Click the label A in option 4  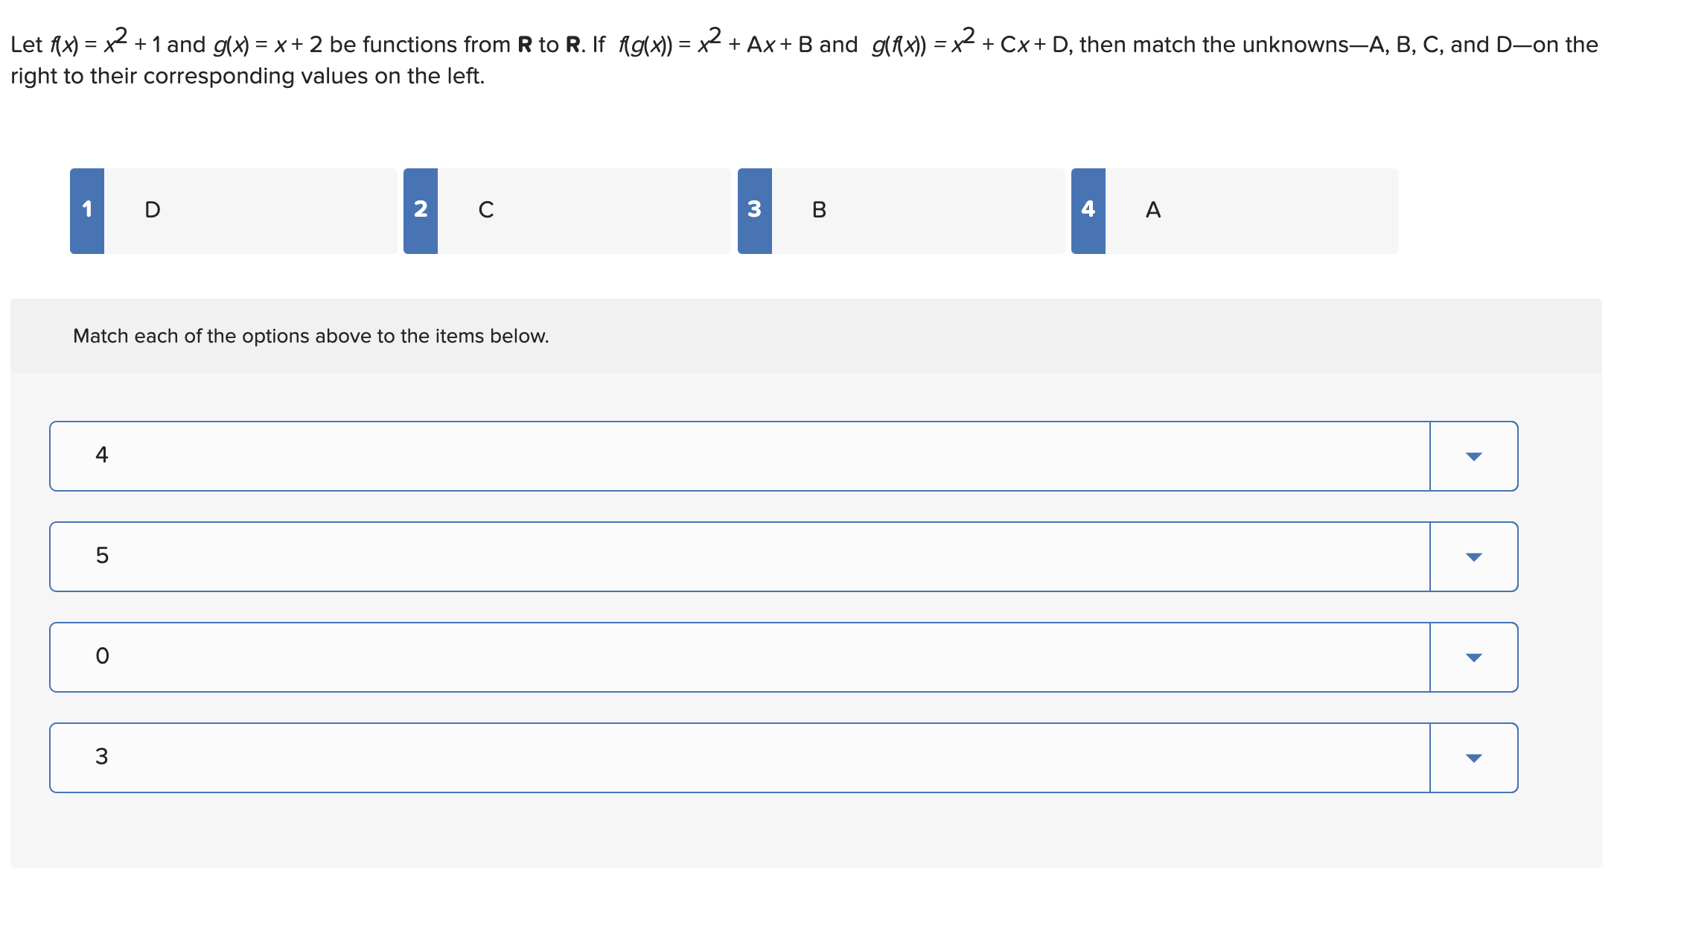point(1153,210)
